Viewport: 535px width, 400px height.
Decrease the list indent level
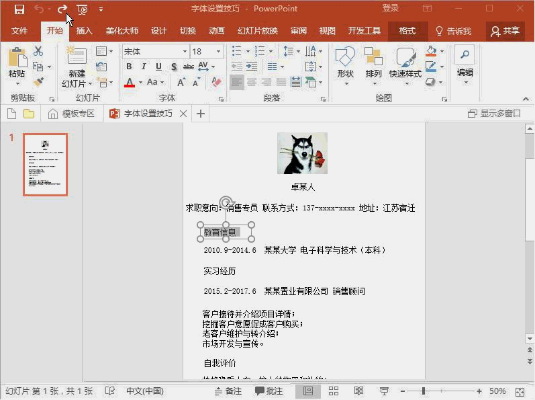(237, 67)
